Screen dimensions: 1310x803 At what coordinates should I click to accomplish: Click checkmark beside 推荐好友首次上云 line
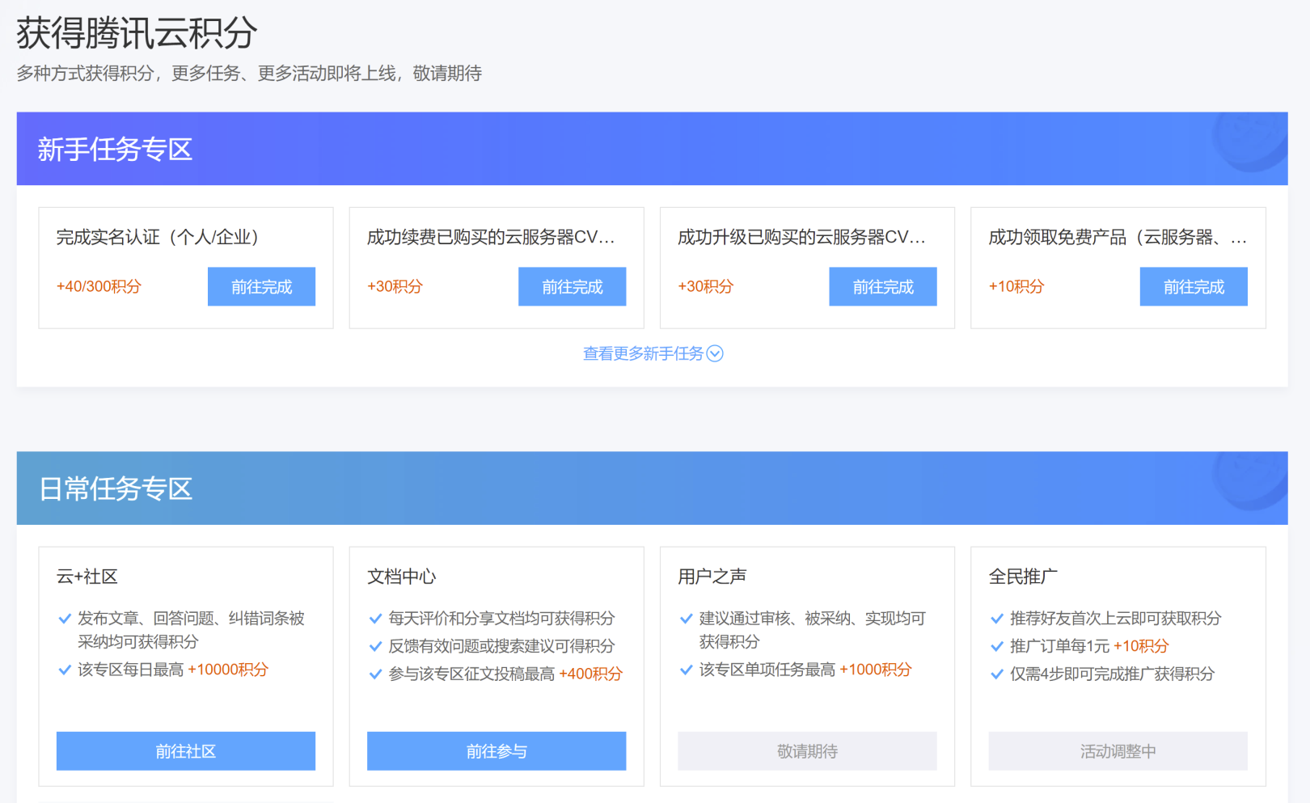pos(996,619)
